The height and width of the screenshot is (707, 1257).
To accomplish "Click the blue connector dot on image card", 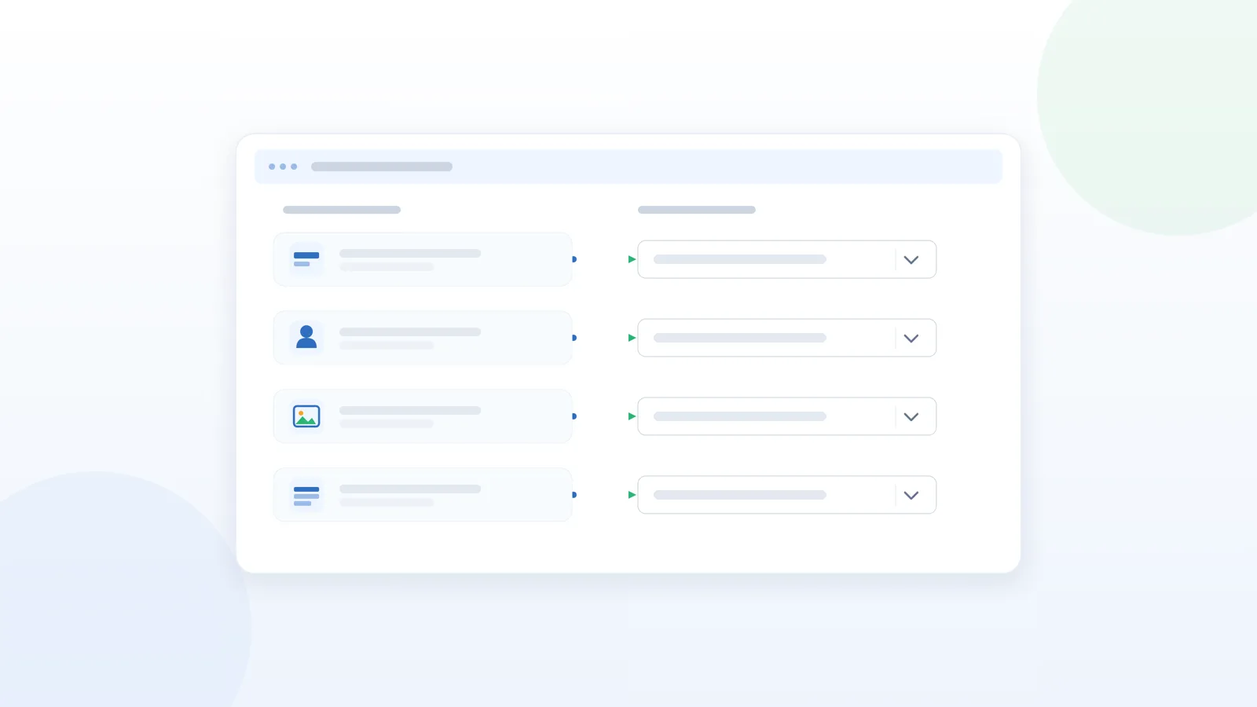I will (574, 416).
